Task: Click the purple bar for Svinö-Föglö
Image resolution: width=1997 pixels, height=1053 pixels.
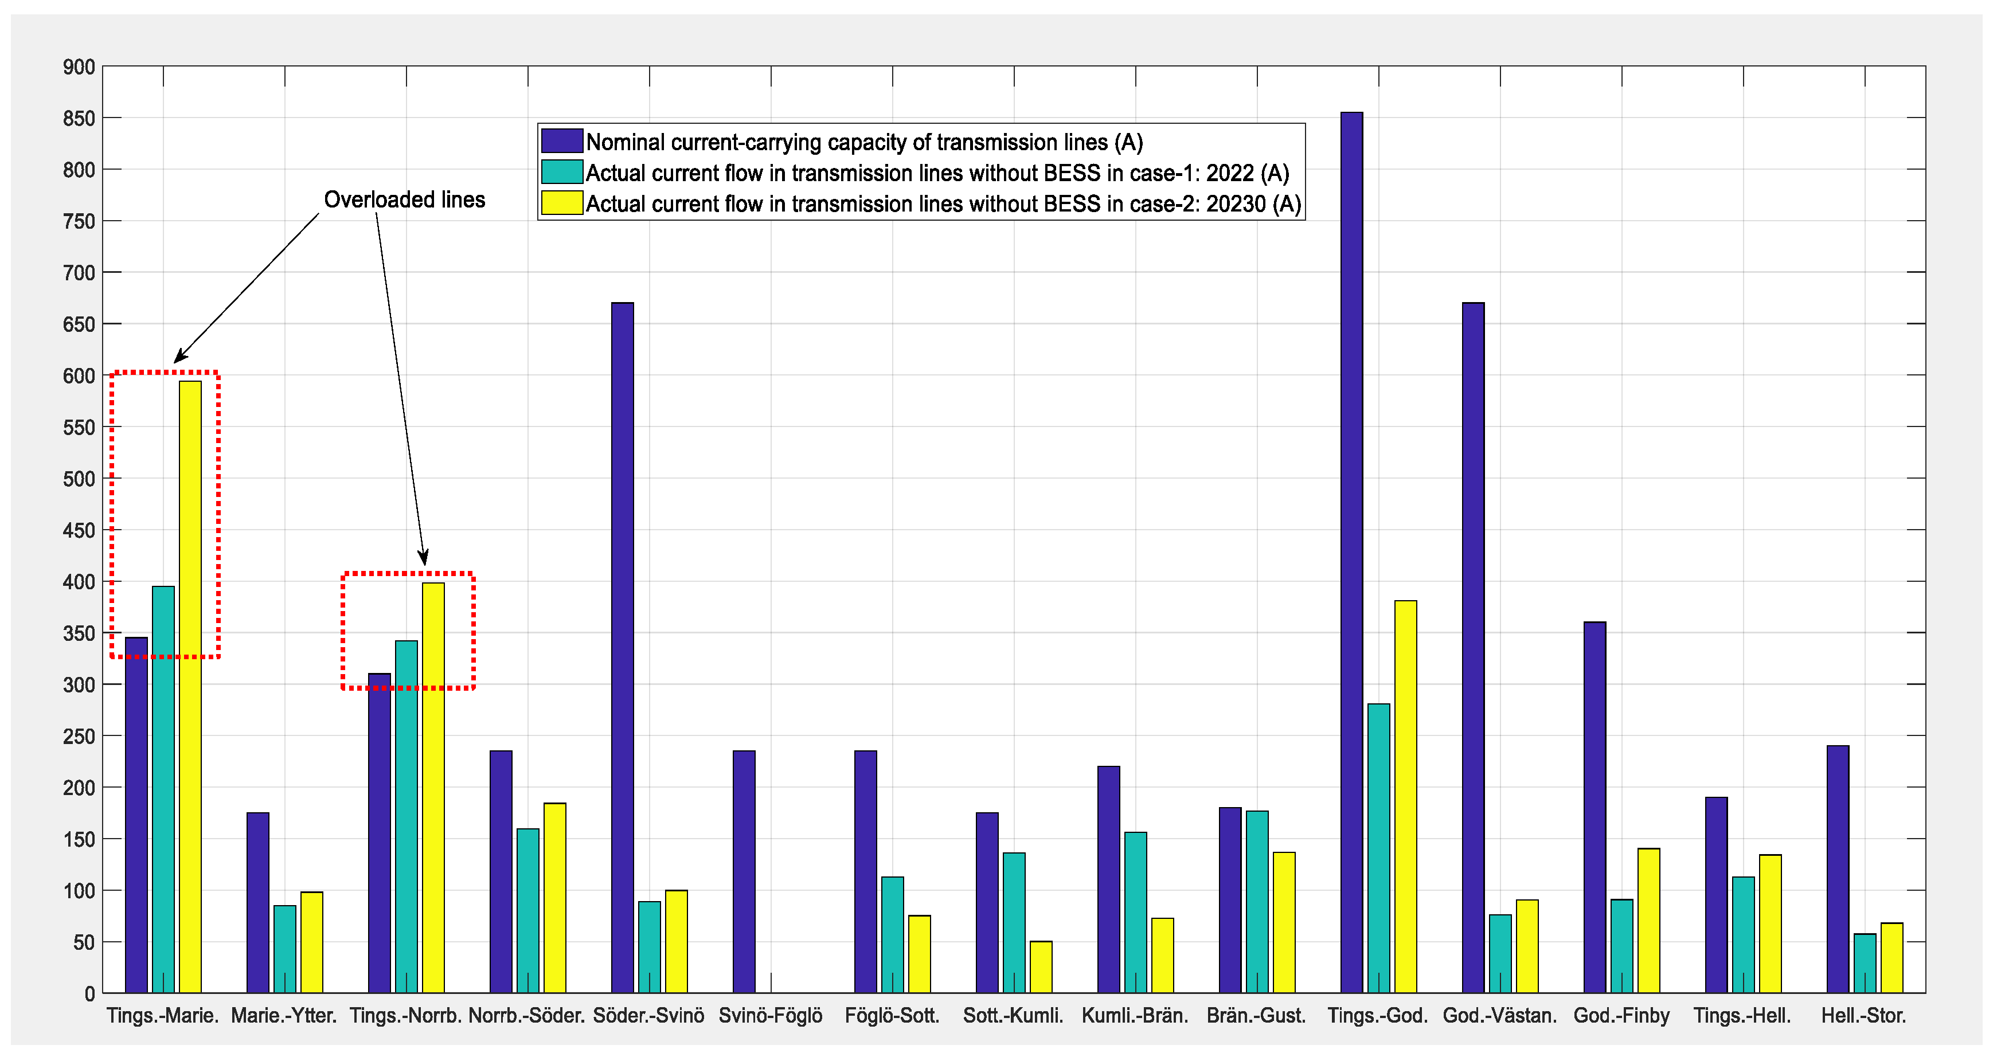Action: point(744,871)
